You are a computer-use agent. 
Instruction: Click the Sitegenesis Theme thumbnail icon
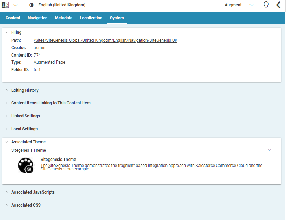click(26, 165)
